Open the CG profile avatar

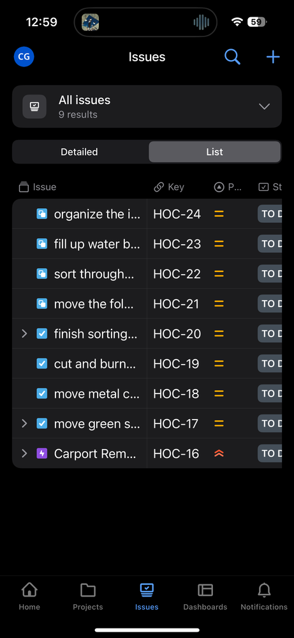point(24,57)
